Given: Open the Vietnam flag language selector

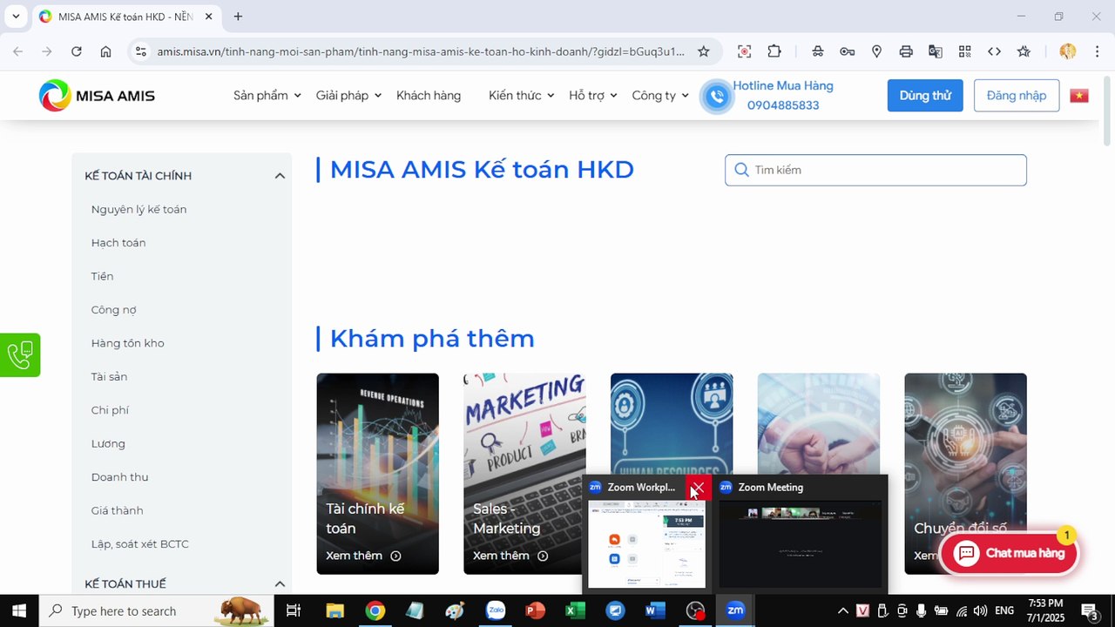Looking at the screenshot, I should tap(1079, 96).
